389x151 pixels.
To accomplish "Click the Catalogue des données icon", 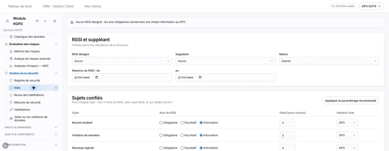I will (11, 37).
